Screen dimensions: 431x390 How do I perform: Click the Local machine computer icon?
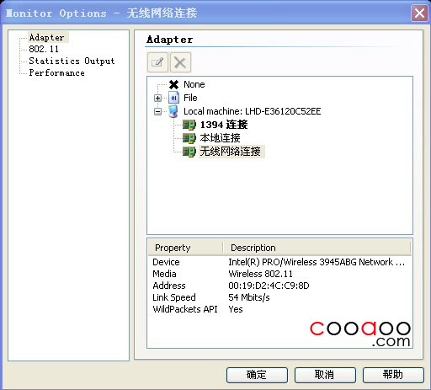click(173, 111)
